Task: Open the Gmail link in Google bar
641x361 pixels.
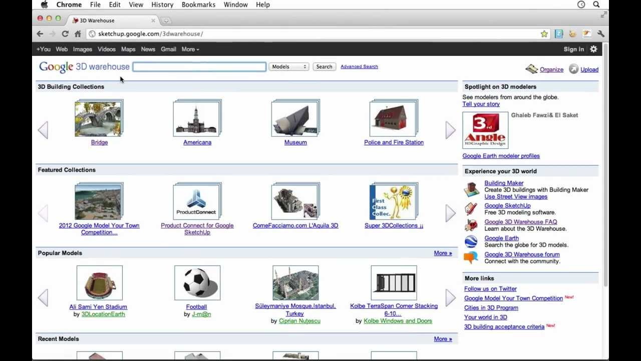Action: (168, 49)
